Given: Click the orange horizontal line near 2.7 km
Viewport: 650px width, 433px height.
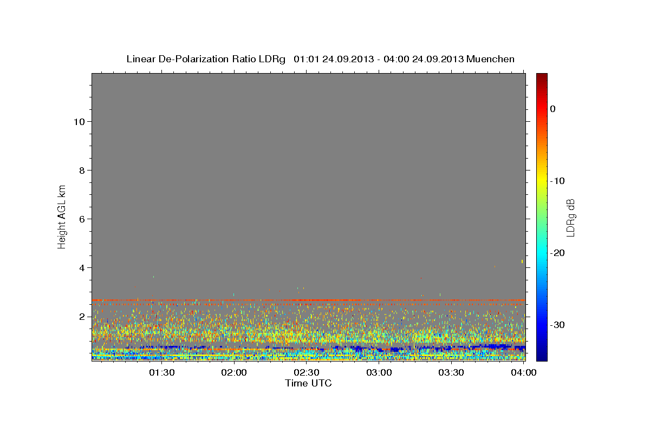Looking at the screenshot, I should coord(308,300).
